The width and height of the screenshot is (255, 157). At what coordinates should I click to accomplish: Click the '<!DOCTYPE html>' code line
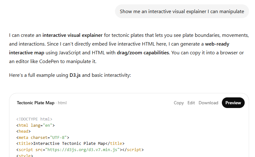(x=34, y=119)
